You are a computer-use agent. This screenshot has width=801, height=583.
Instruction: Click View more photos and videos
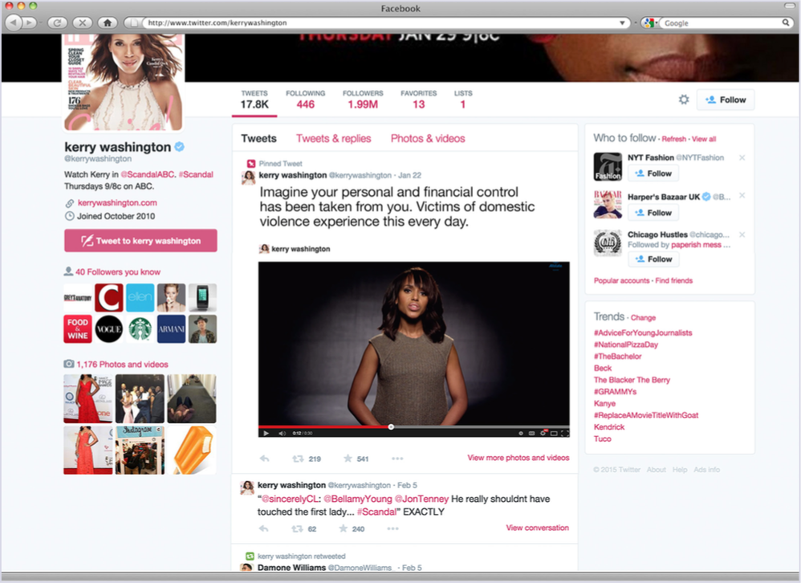tap(518, 458)
